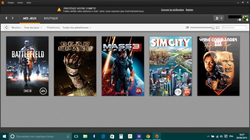Open the Origin menu
Viewport: 250px width, 140px height.
tap(11, 3)
